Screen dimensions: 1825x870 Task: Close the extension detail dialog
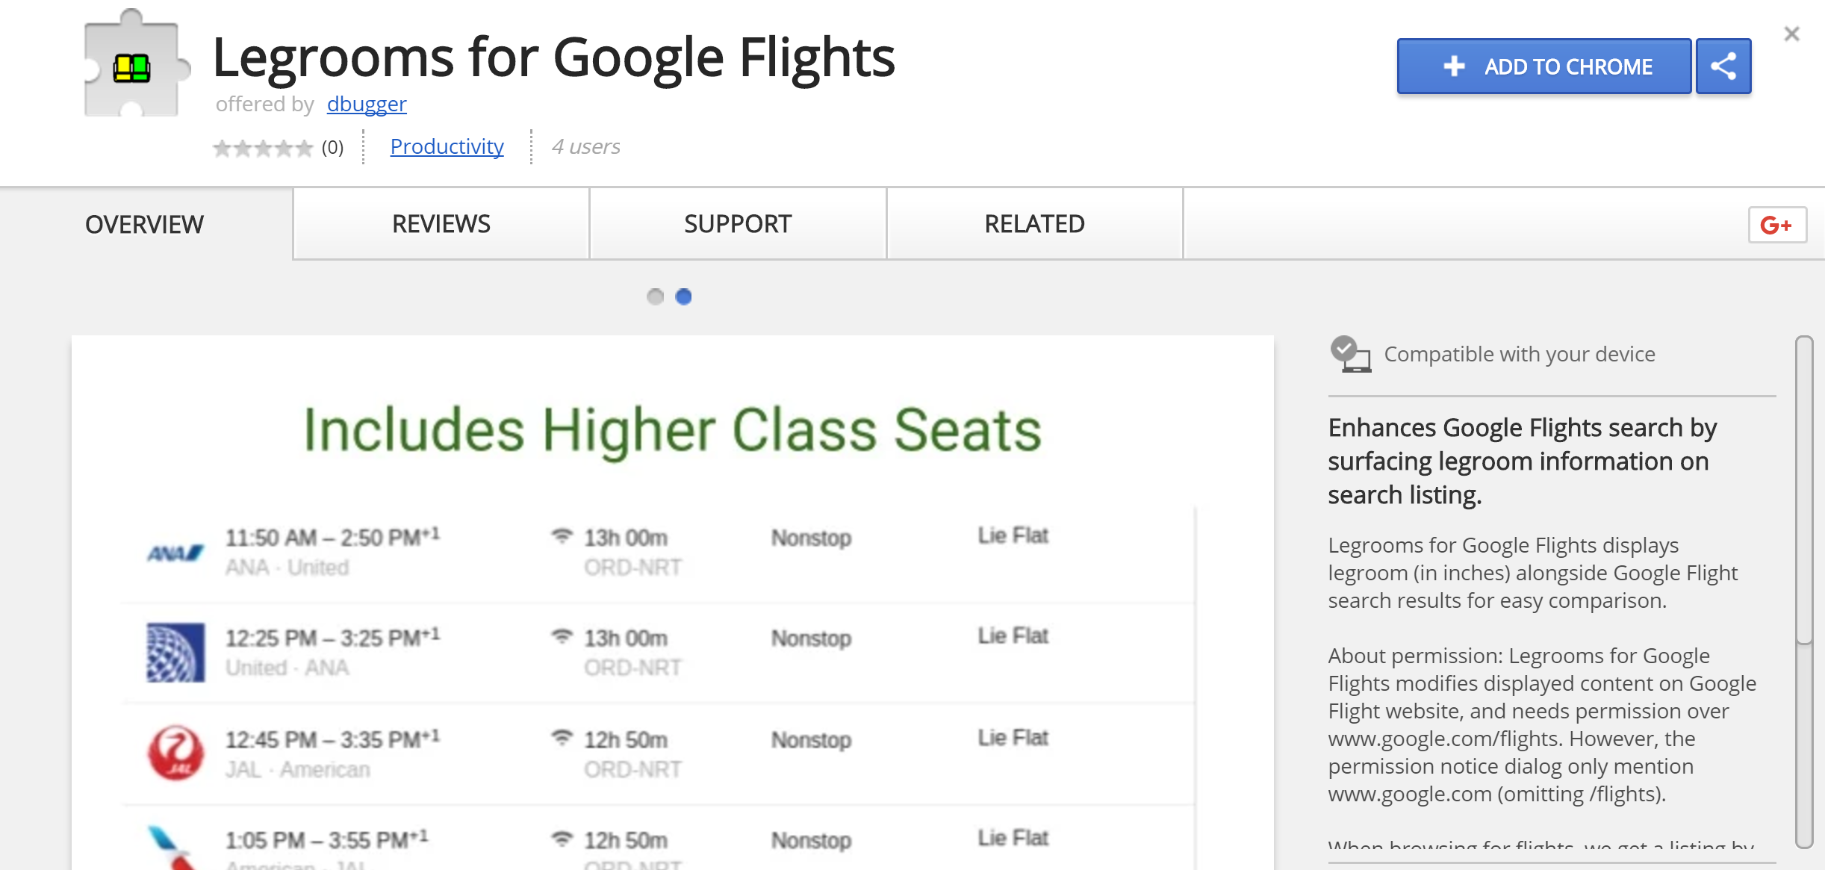coord(1791,34)
